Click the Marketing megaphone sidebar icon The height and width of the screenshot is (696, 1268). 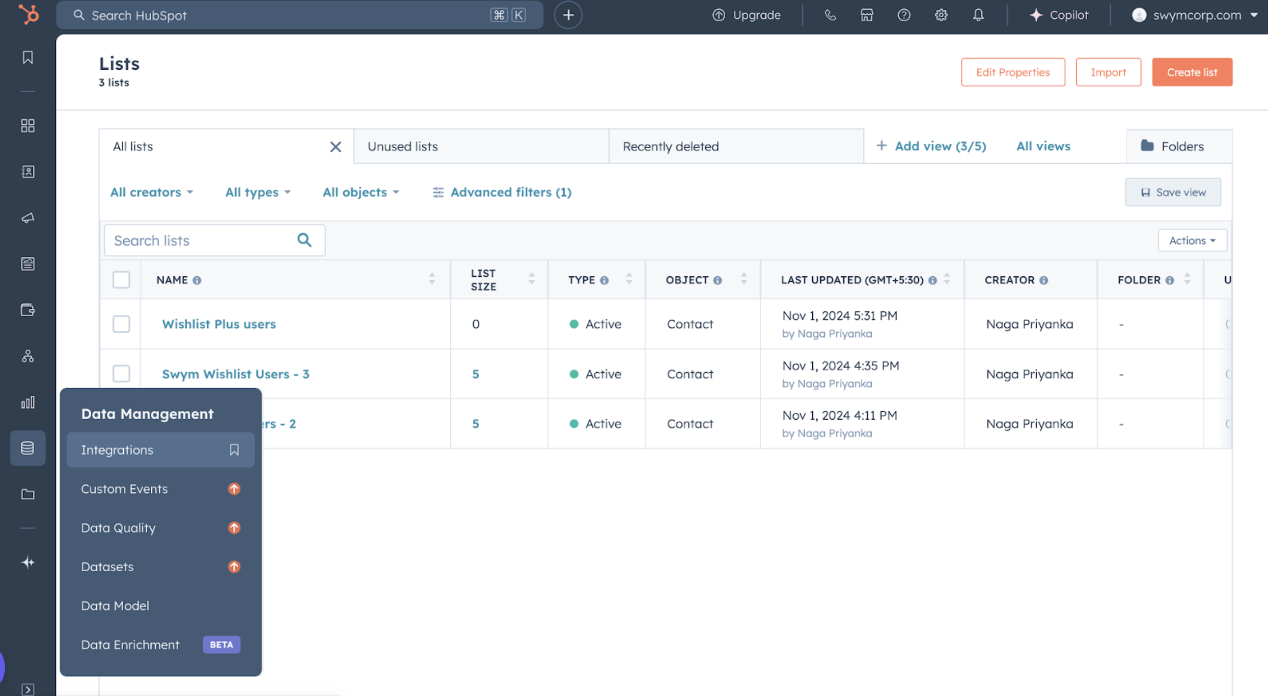point(28,218)
